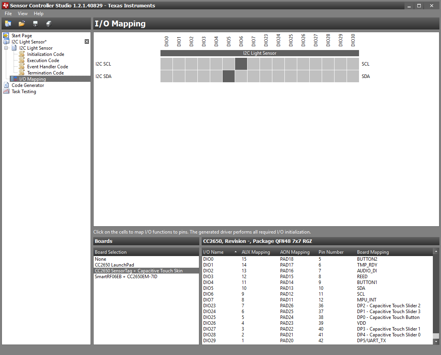The image size is (441, 355).
Task: Sort by Pin Number column header
Action: [336, 252]
